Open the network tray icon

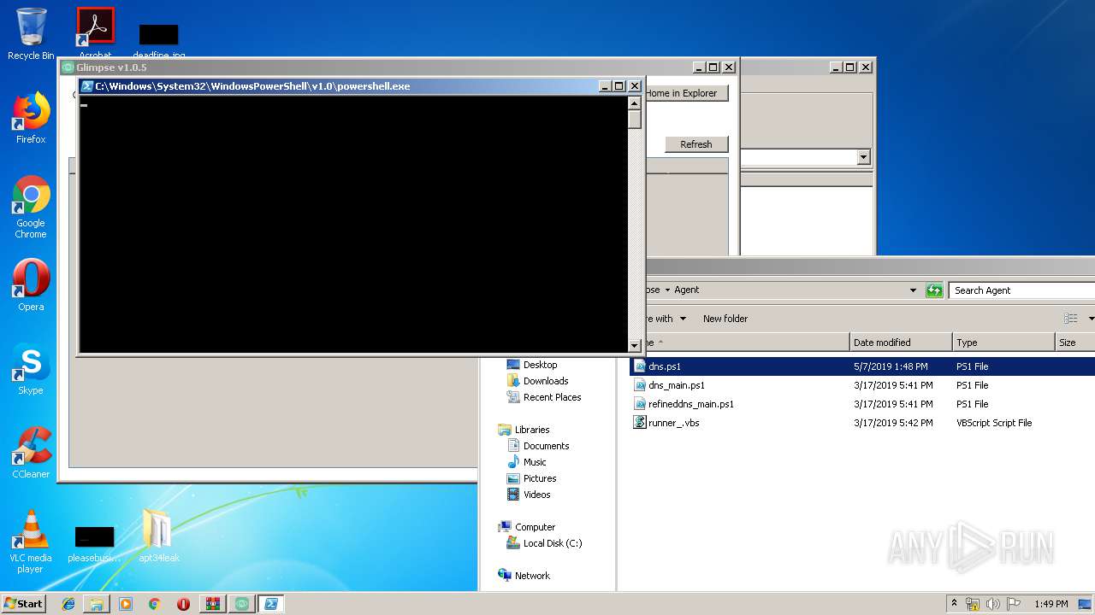point(973,604)
